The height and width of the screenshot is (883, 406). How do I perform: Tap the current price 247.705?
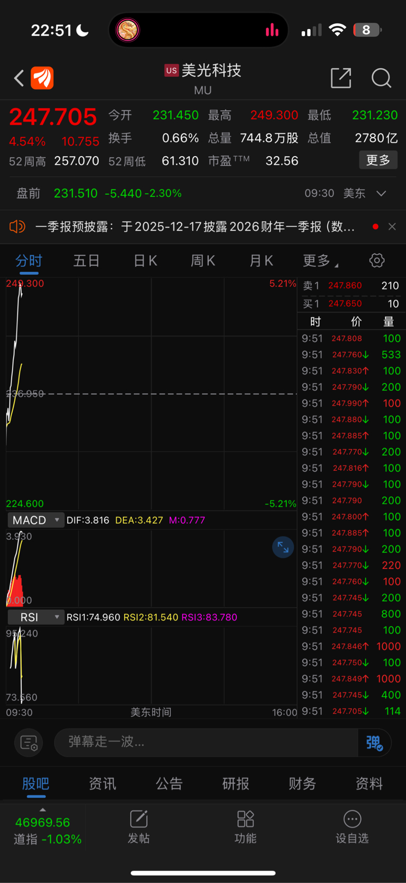point(53,117)
